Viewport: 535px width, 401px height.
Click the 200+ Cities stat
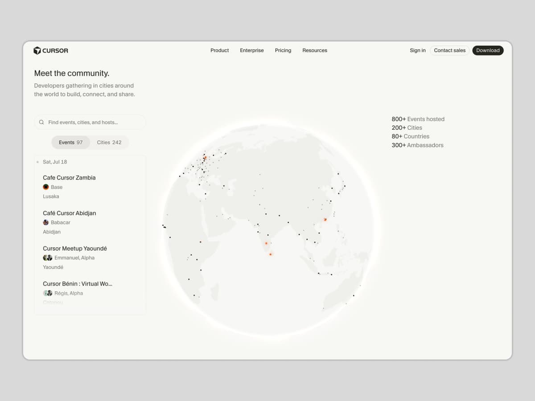[x=407, y=128]
